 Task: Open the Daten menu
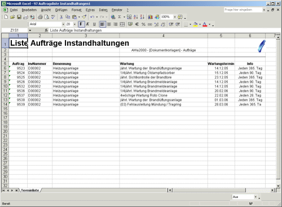pyautogui.click(x=103, y=10)
